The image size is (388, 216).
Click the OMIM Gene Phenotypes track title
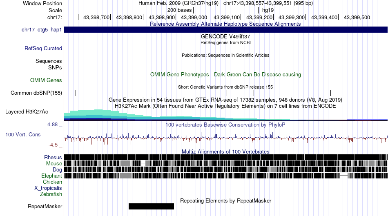226,74
